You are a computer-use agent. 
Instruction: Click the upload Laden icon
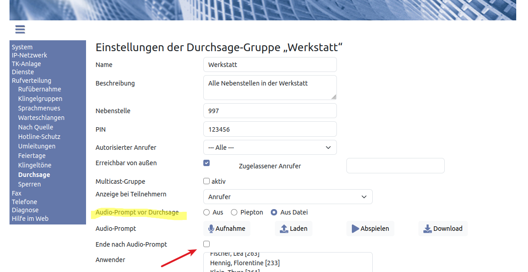[284, 229]
